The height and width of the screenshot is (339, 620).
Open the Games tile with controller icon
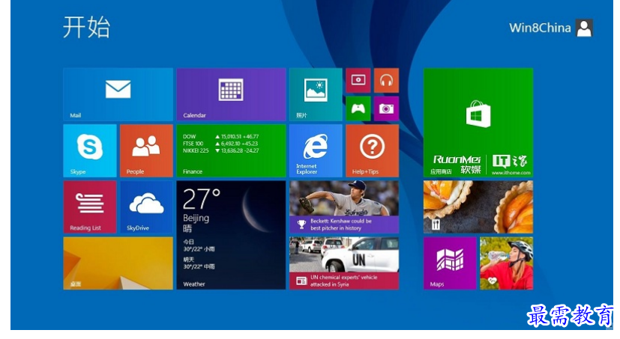coord(358,109)
